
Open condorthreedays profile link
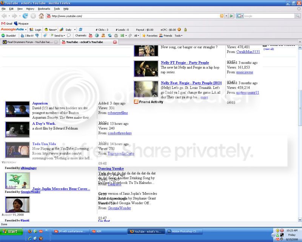tap(120, 133)
